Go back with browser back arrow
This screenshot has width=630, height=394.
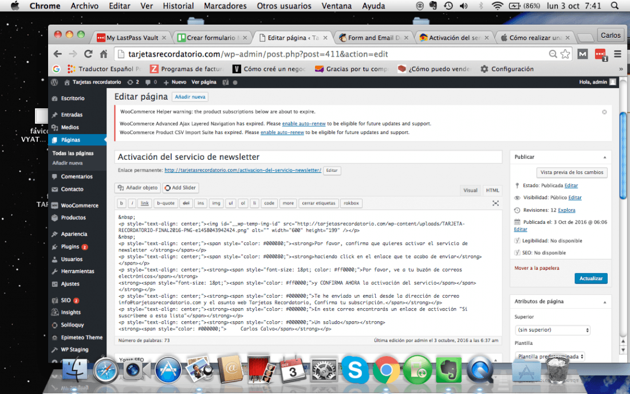pos(58,54)
